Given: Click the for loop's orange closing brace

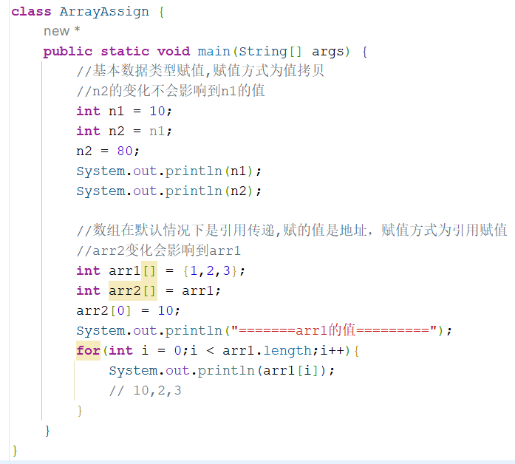Looking at the screenshot, I should 80,410.
